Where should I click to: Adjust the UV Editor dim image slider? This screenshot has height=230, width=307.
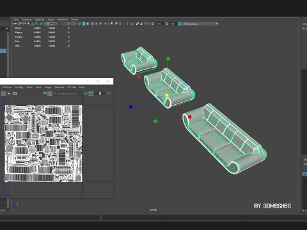100,93
